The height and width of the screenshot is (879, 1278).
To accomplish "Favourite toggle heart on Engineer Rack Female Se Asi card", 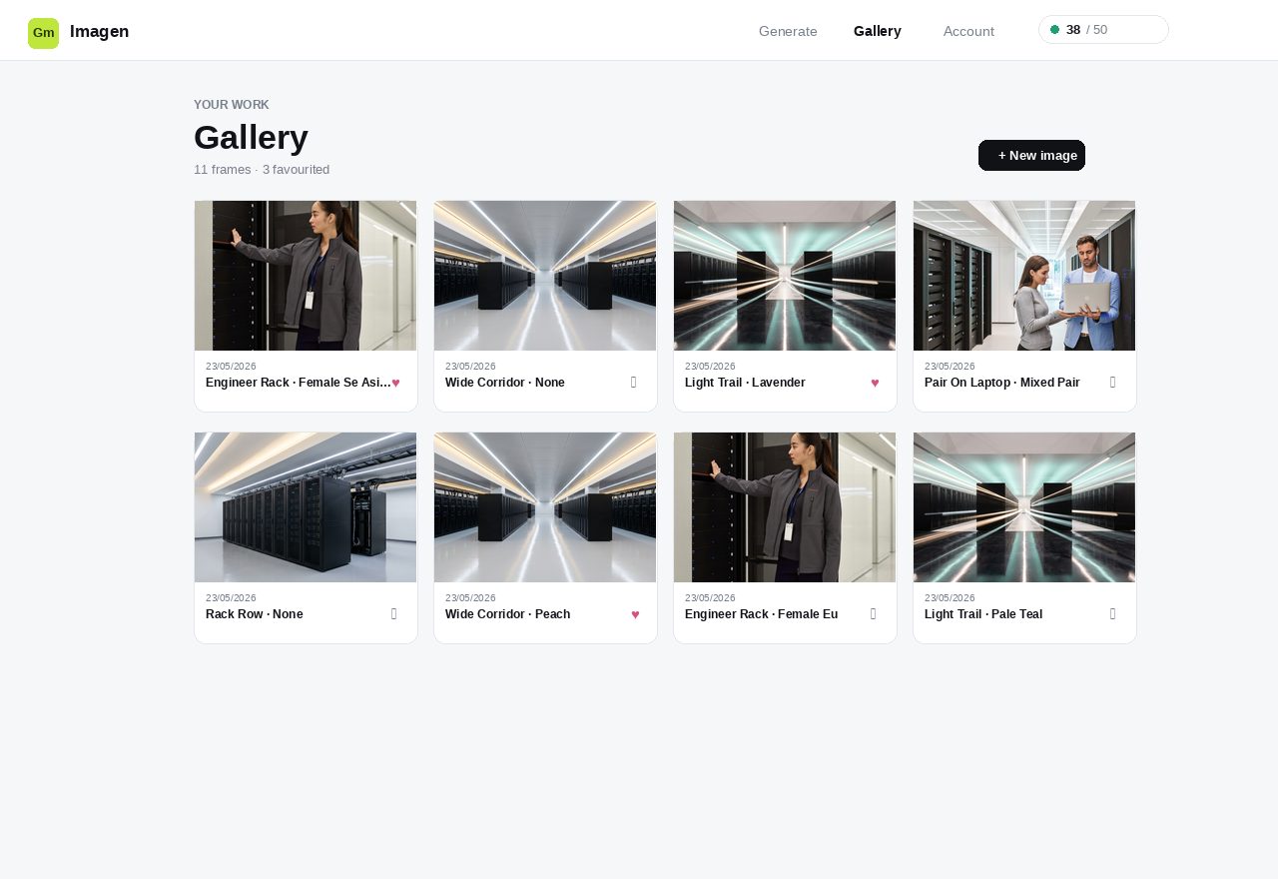I will (x=395, y=383).
